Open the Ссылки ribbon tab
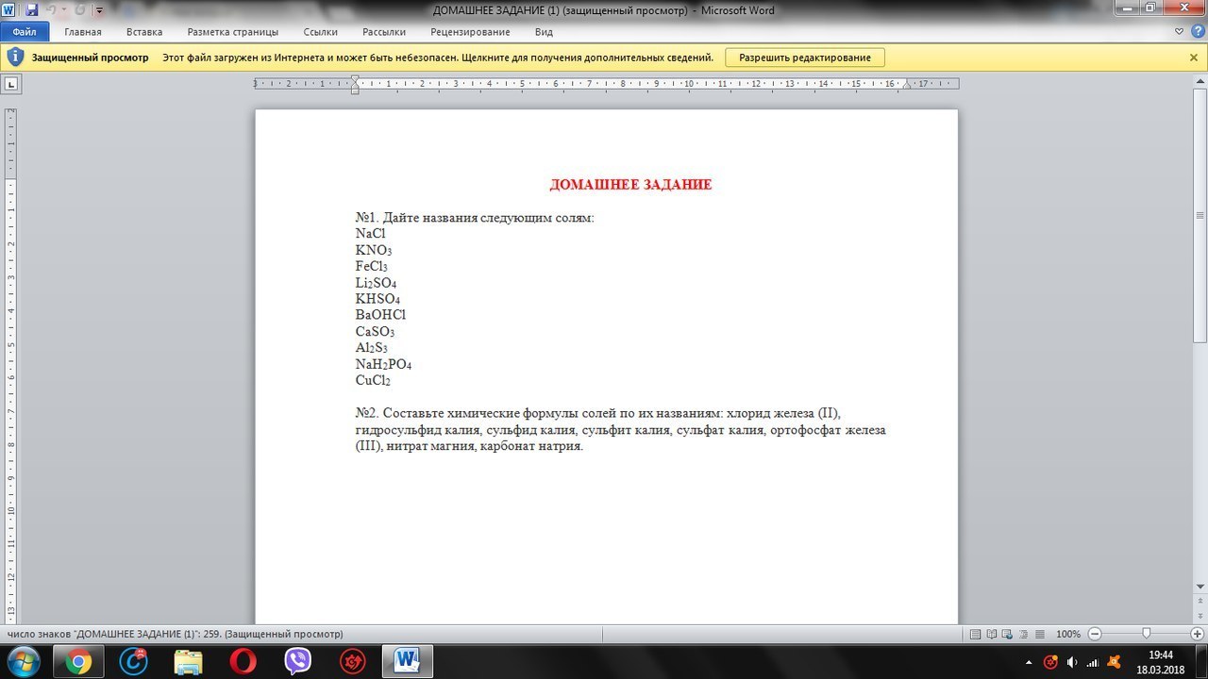The height and width of the screenshot is (679, 1208). [x=321, y=31]
